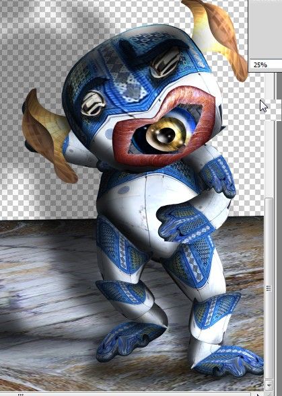This screenshot has width=282, height=396.
Task: Click the left silver emblem on the helmet
Action: coord(93,104)
